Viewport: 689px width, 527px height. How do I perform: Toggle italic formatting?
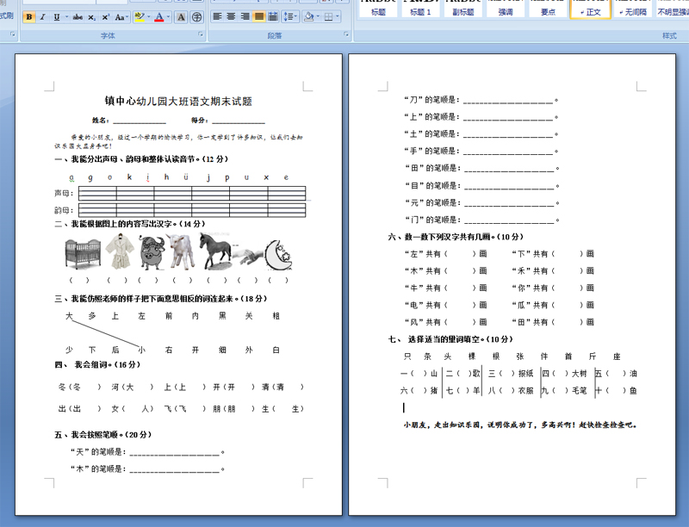click(42, 17)
